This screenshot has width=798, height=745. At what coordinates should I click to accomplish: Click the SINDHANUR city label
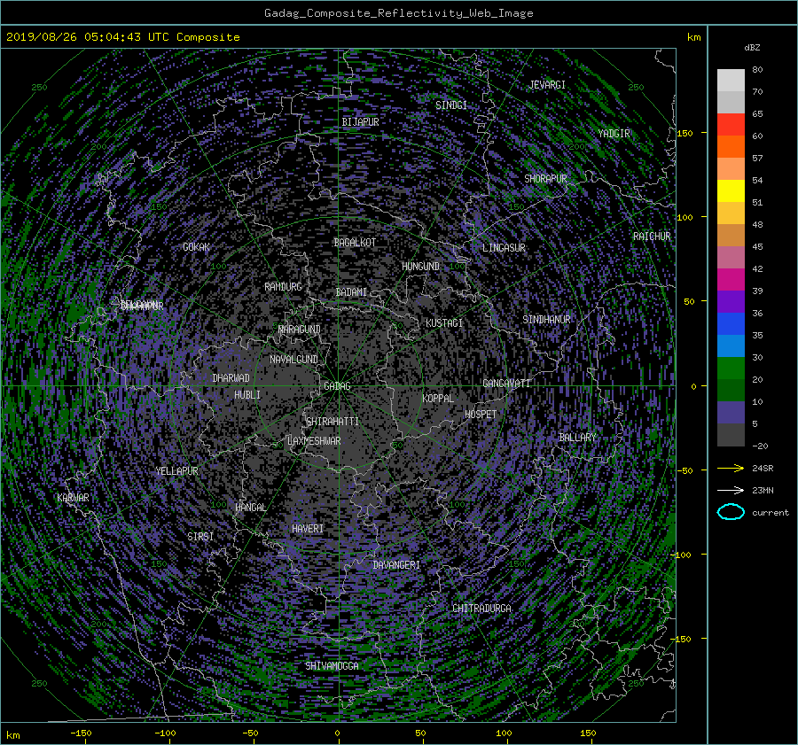(546, 320)
